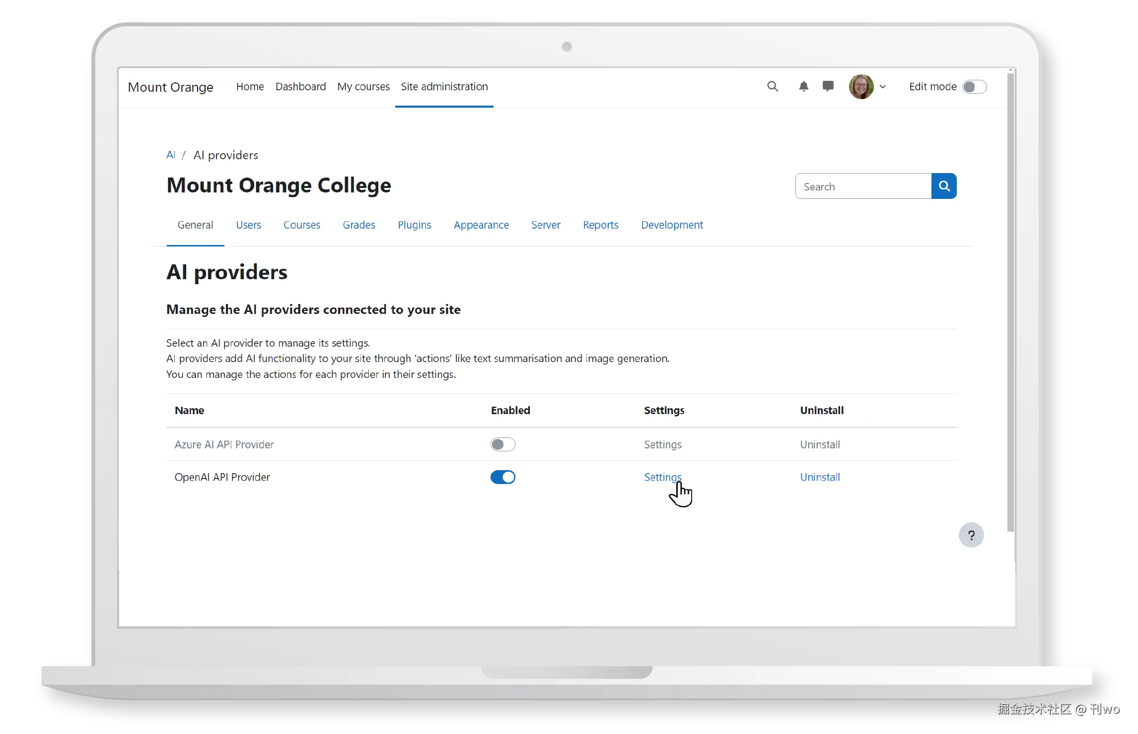The height and width of the screenshot is (734, 1138).
Task: Open the notifications bell icon
Action: click(x=804, y=86)
